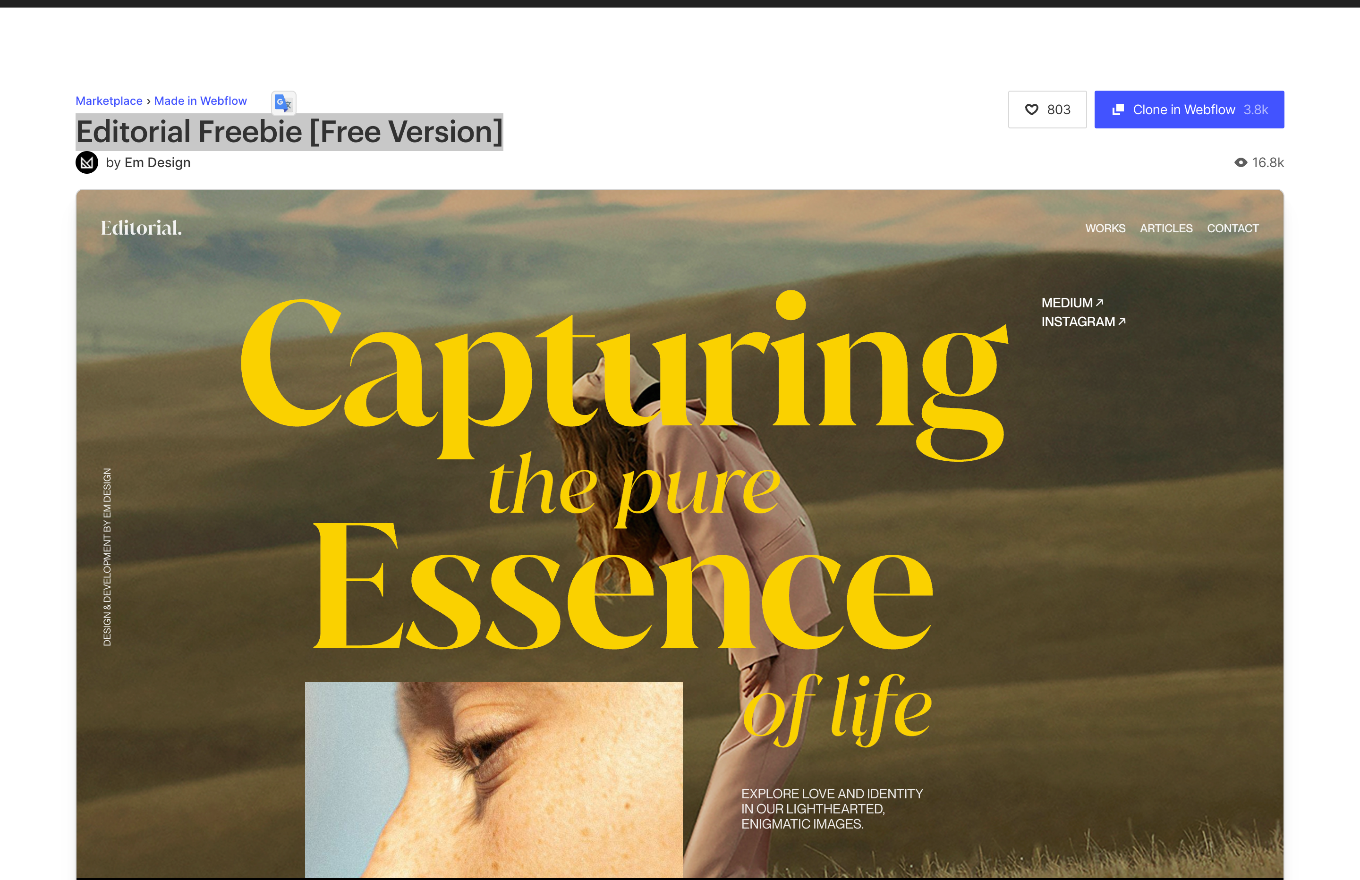Open the Made in Webflow breadcrumb
This screenshot has width=1360, height=880.
[x=201, y=101]
